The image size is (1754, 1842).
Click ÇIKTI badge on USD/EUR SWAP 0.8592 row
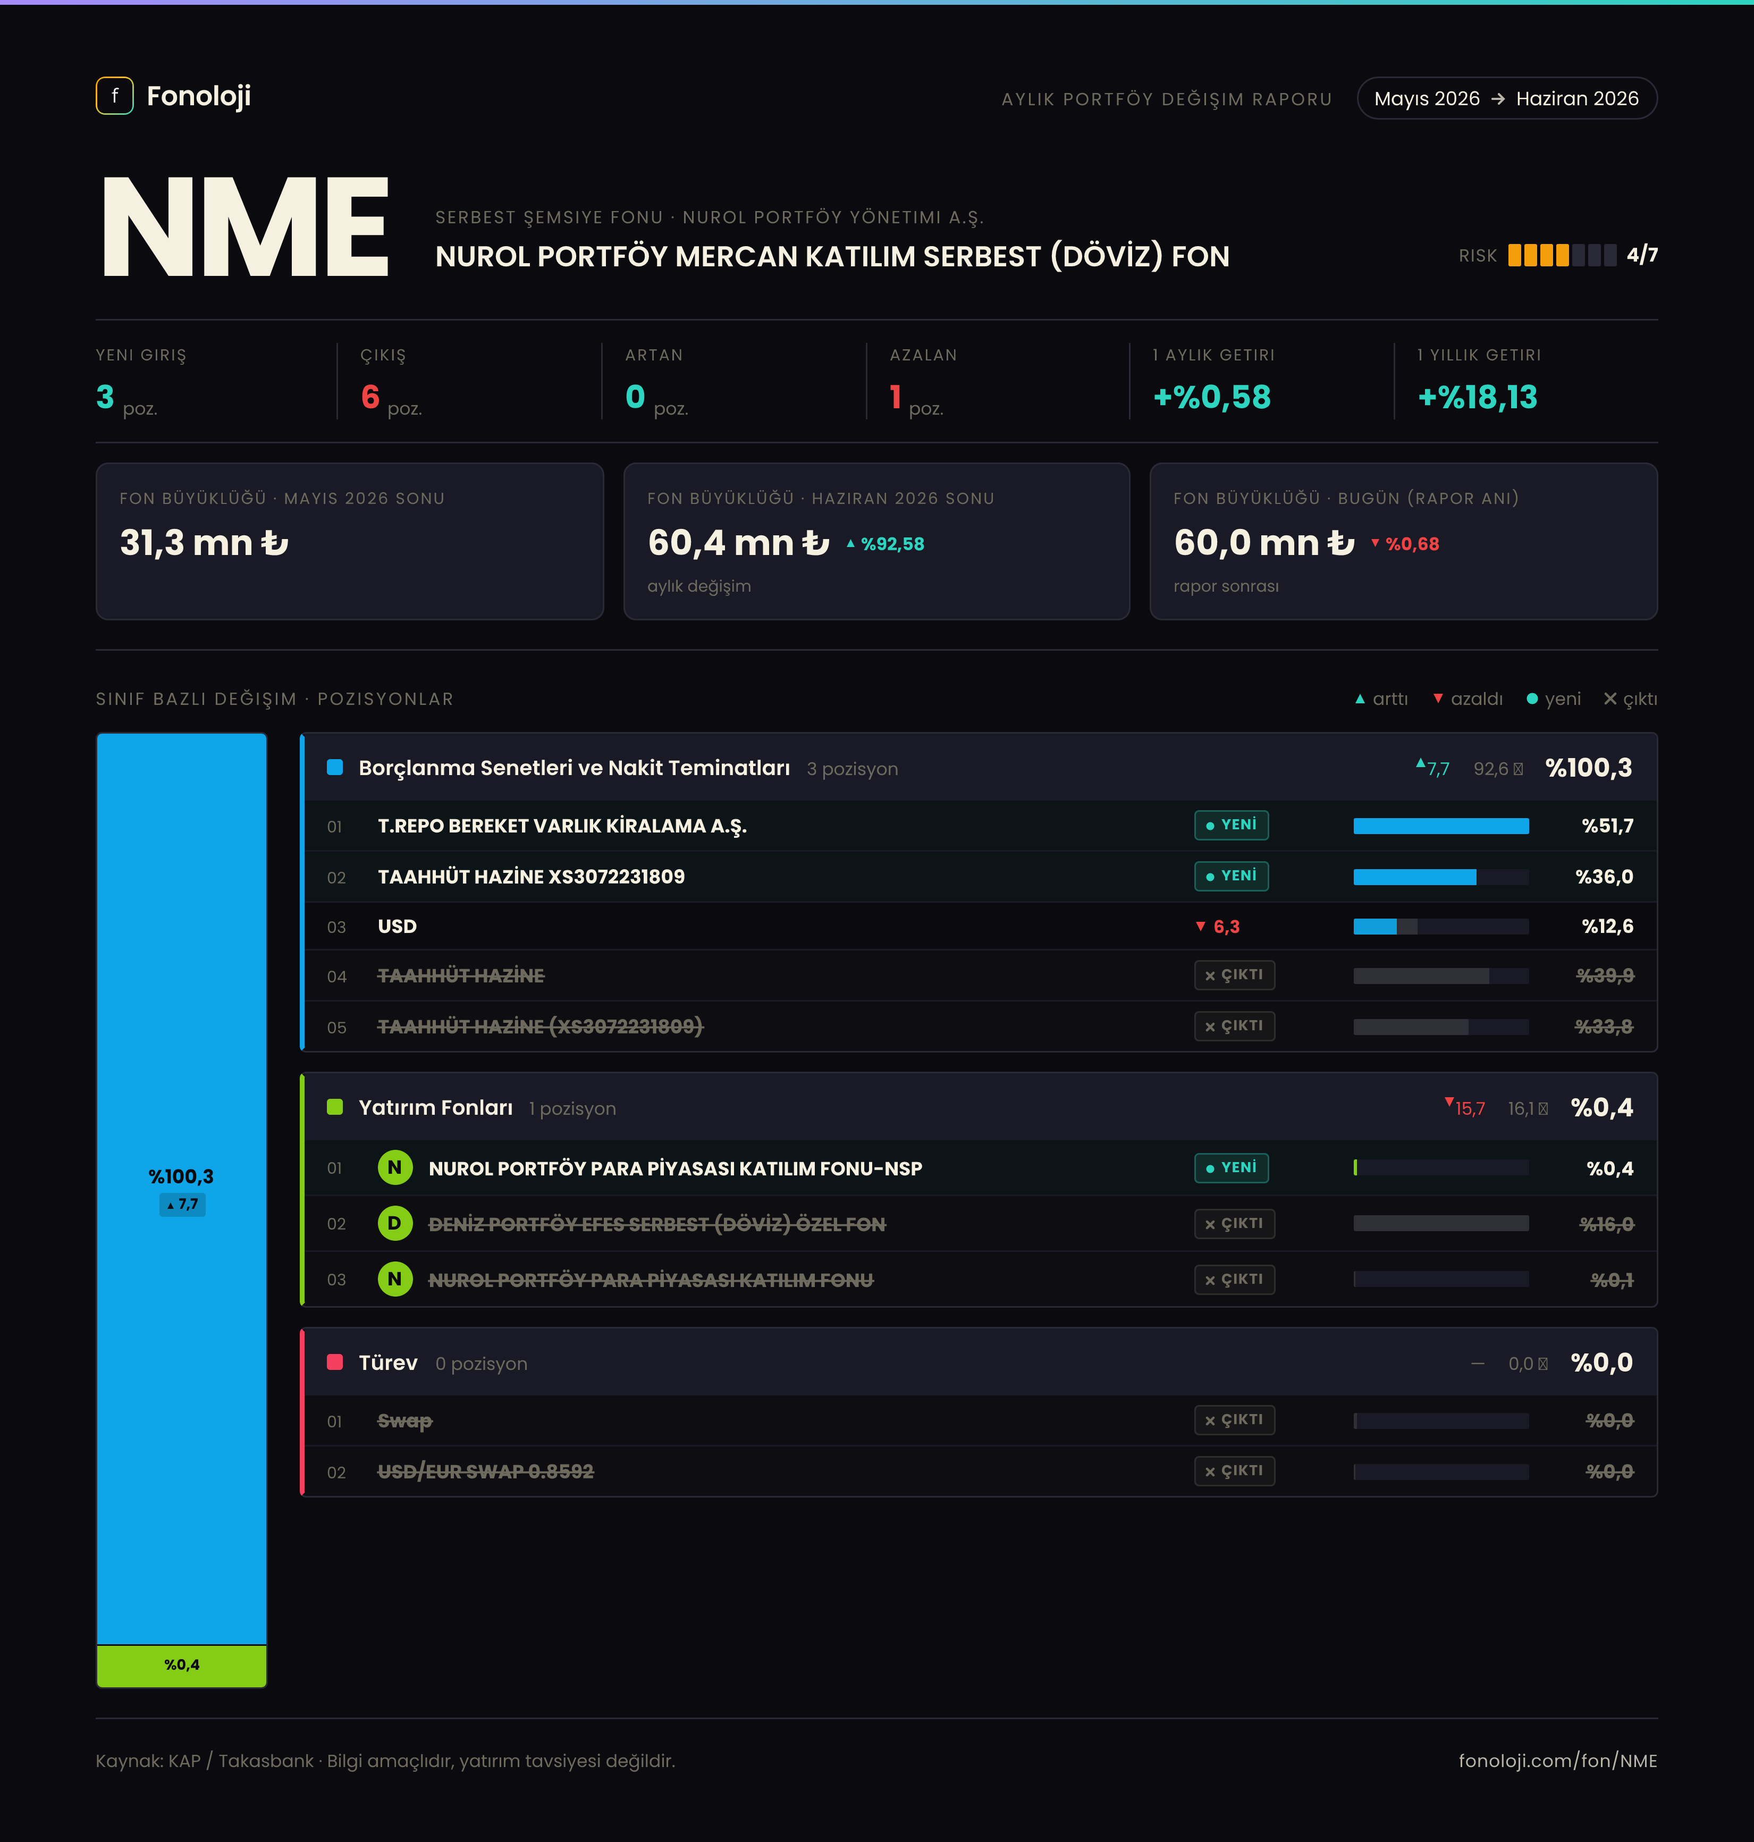1234,1471
